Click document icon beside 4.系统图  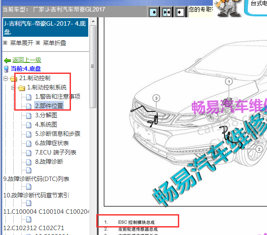click(x=29, y=125)
